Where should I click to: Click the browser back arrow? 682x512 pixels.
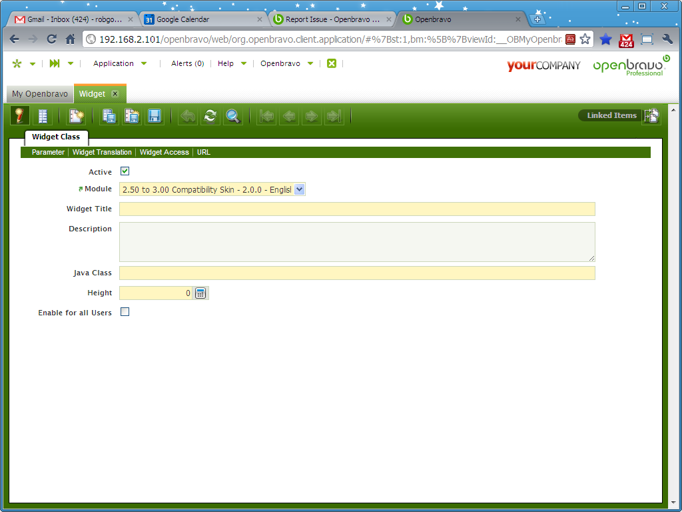tap(15, 39)
